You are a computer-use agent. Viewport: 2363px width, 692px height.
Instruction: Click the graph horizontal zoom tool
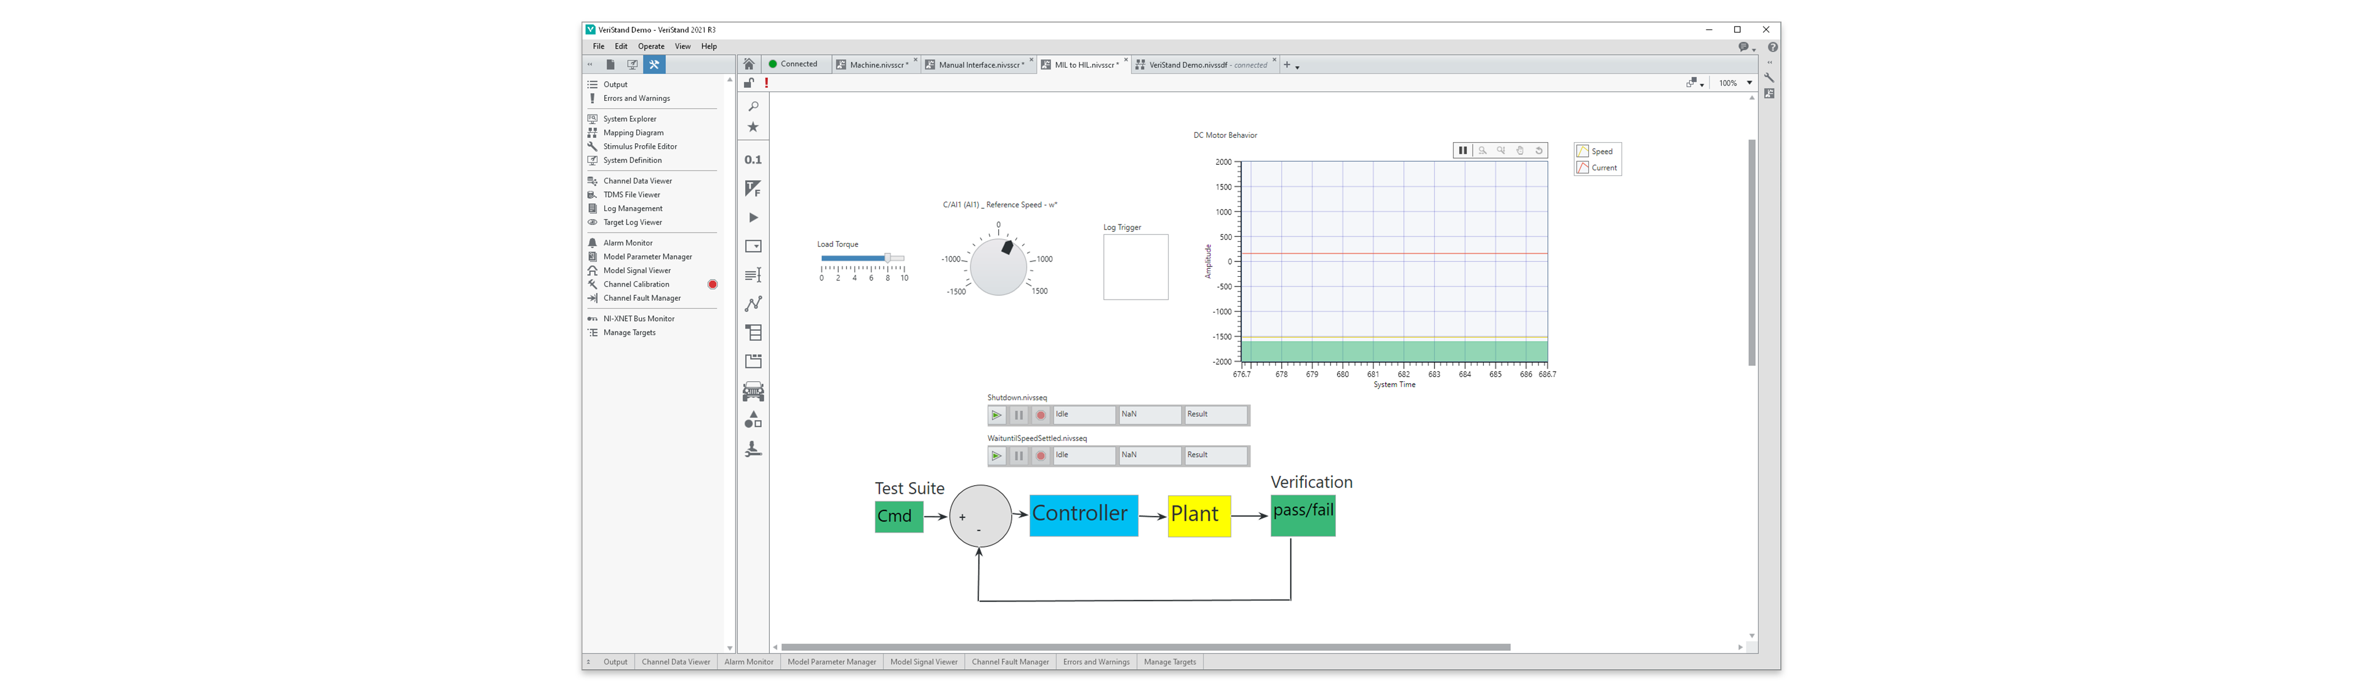pos(1501,150)
